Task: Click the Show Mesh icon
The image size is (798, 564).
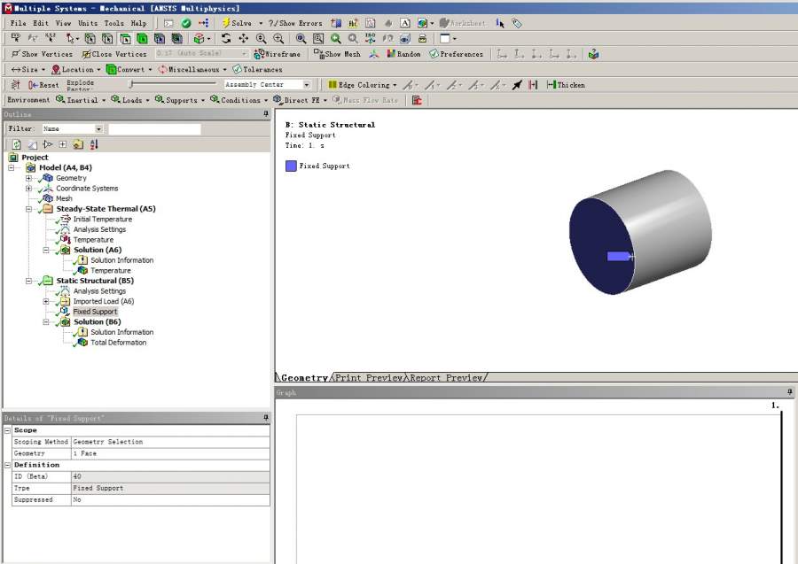Action: (337, 54)
